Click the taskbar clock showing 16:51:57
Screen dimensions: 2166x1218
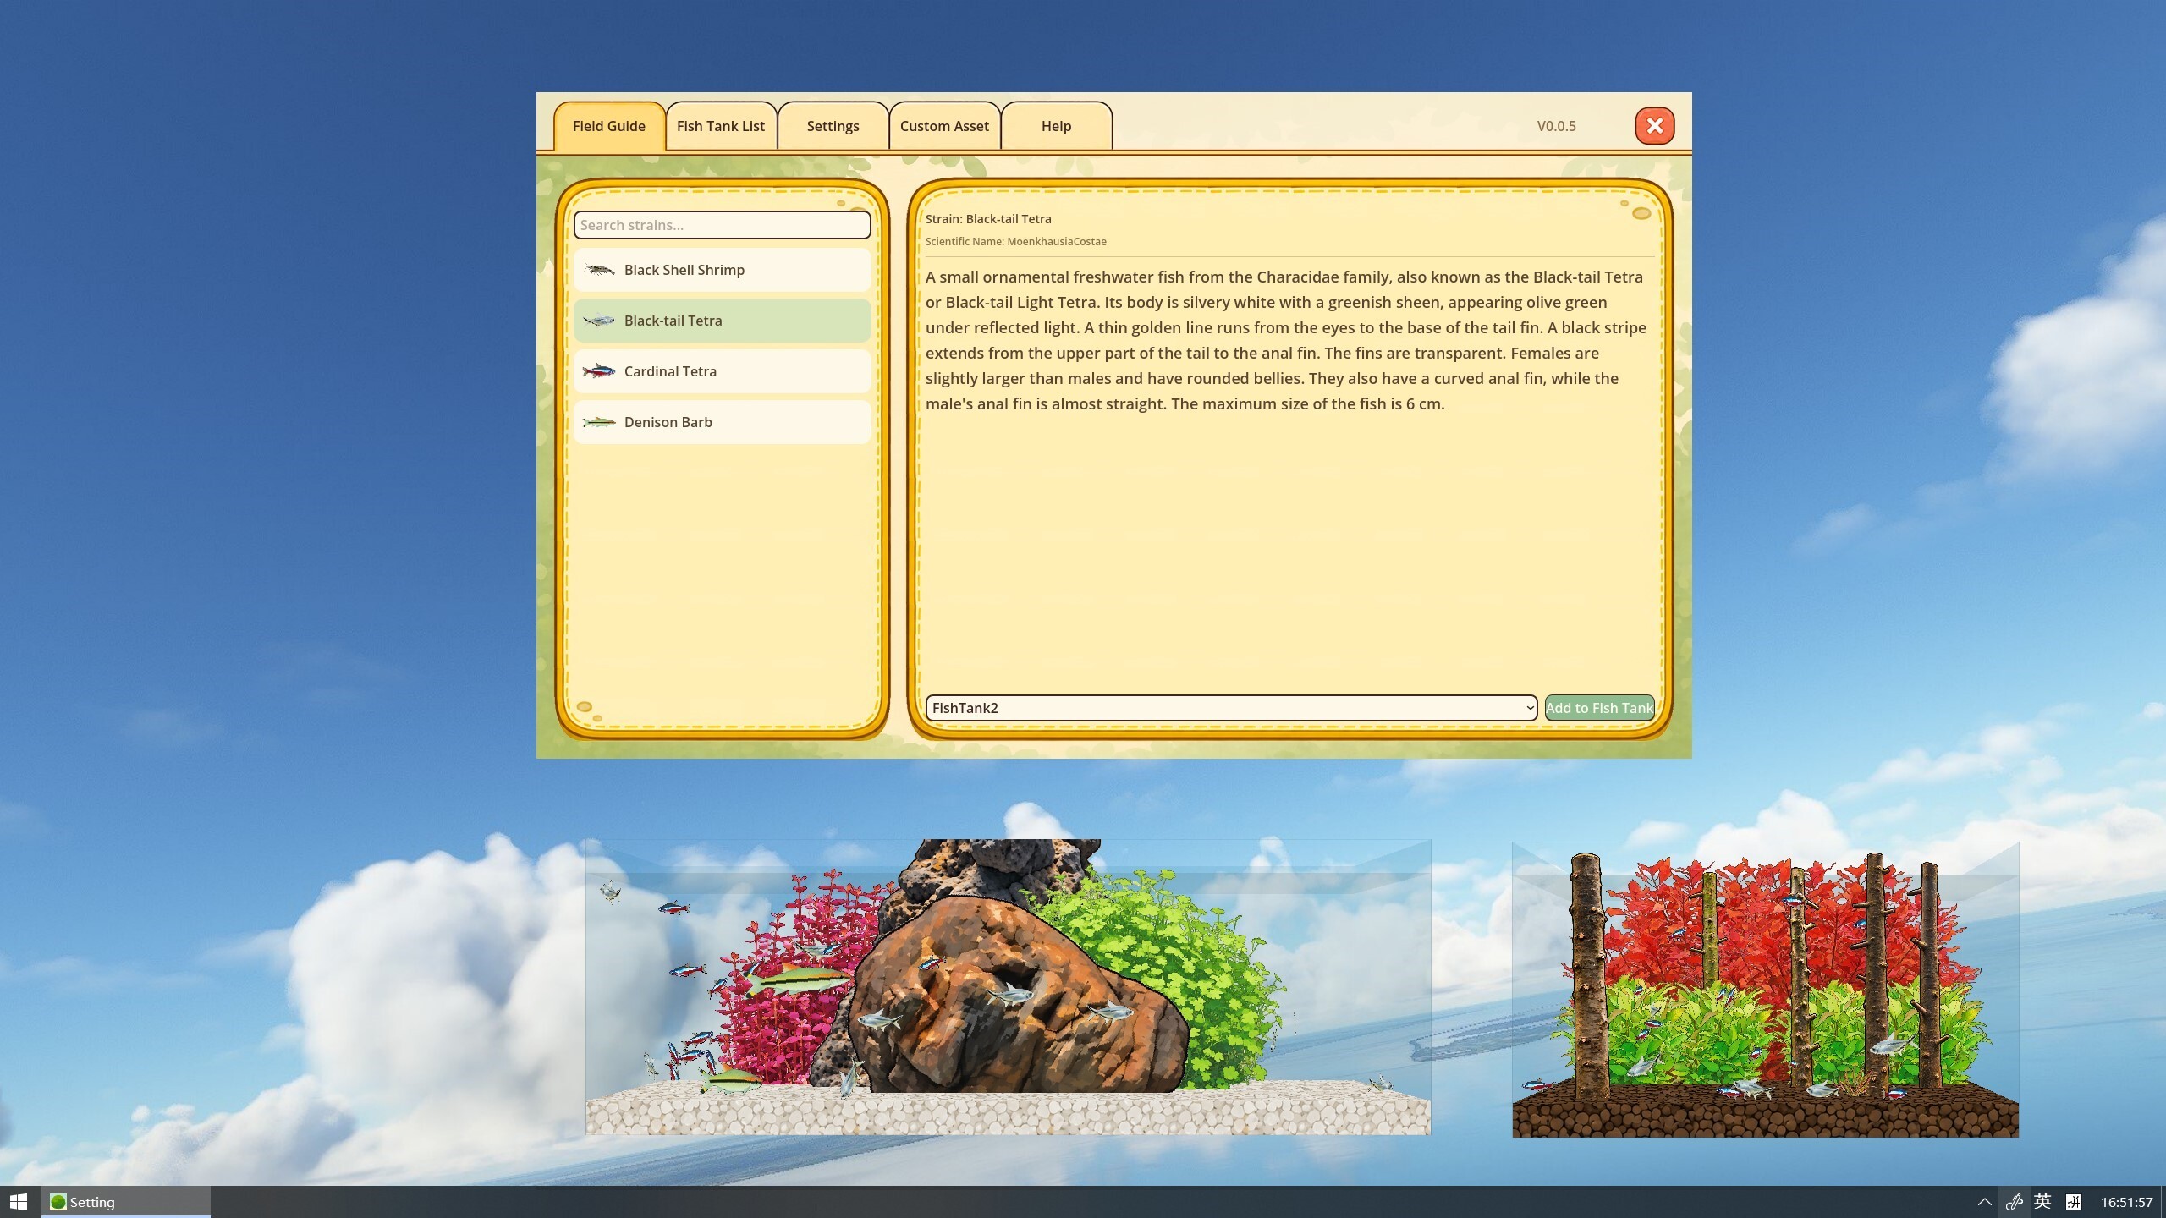(2126, 1202)
